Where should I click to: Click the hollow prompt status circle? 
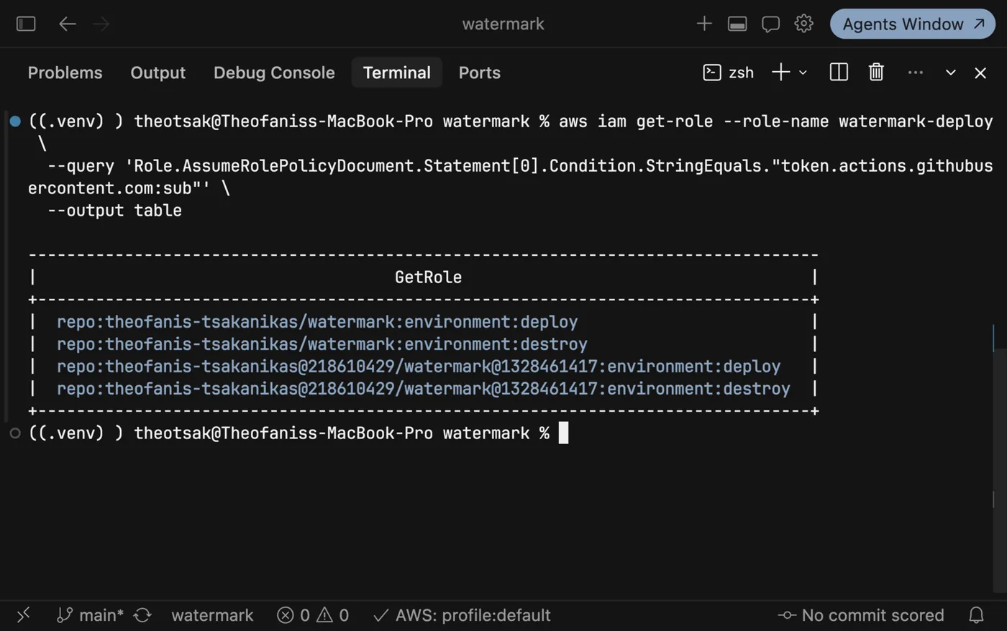[x=15, y=433]
